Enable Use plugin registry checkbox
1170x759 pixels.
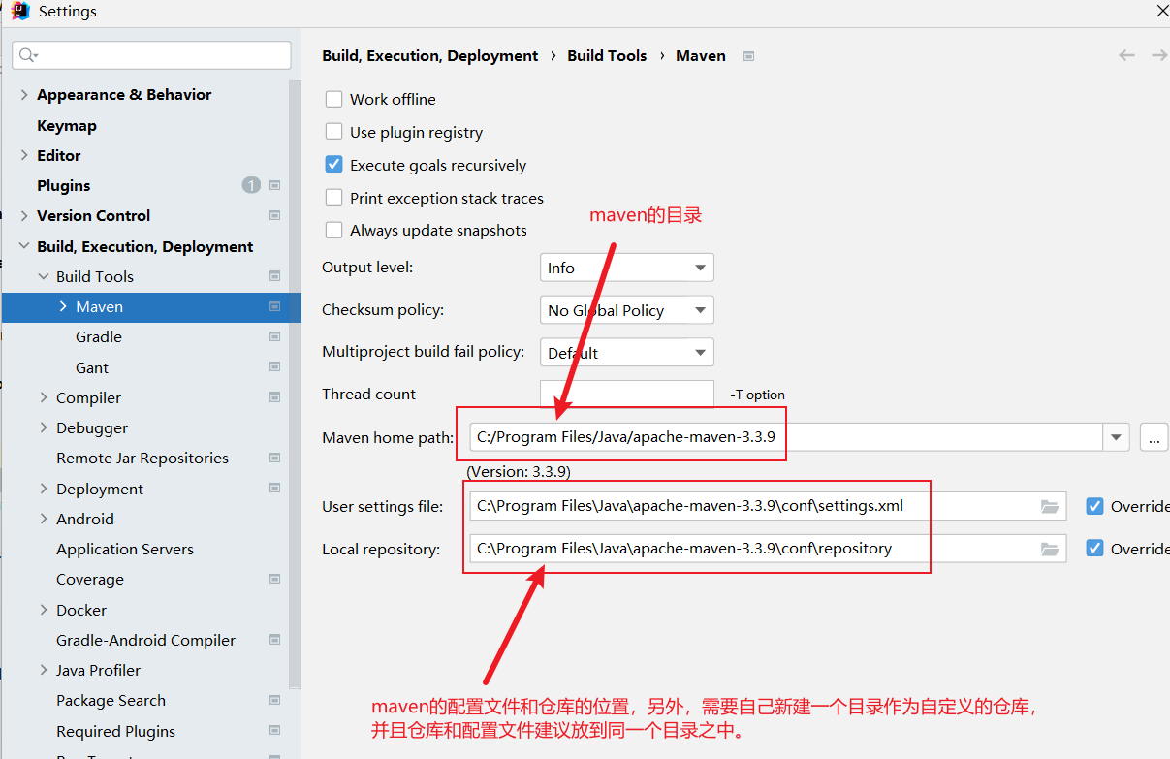[x=333, y=132]
